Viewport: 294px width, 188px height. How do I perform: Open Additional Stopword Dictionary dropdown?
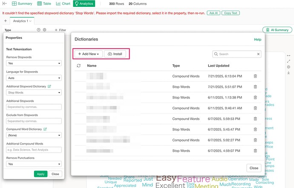coord(34,93)
